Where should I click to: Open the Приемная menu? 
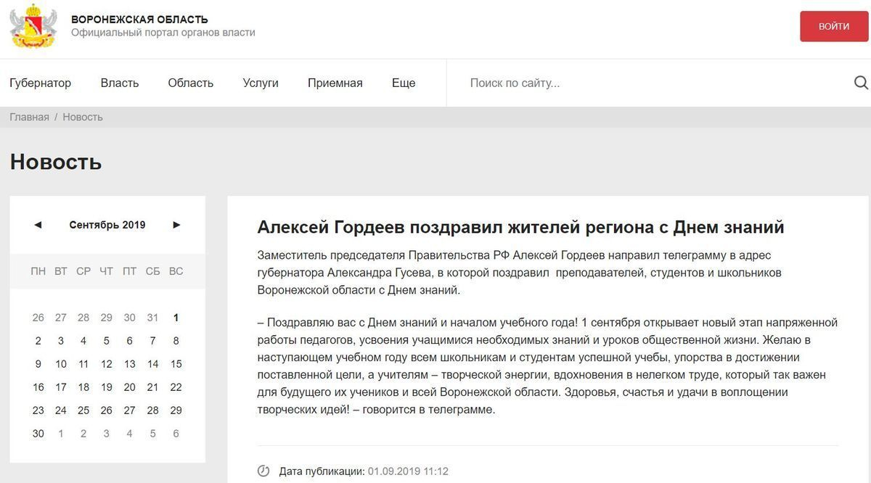tap(335, 83)
